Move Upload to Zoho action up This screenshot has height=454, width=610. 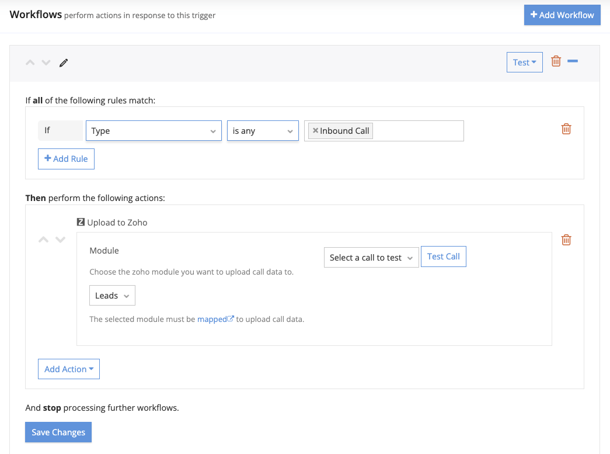(44, 240)
